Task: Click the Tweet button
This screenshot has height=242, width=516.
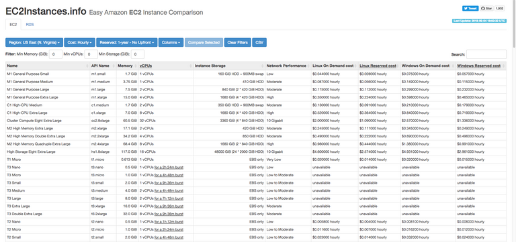Action: click(x=470, y=9)
